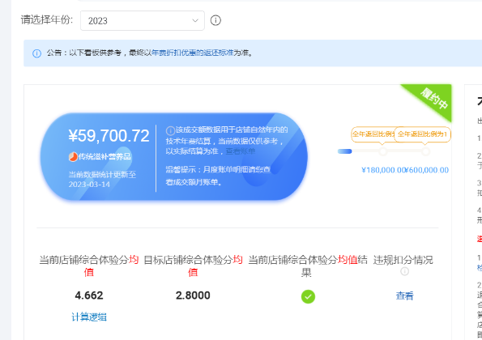Open 计算逻辑 link below score
Image resolution: width=482 pixels, height=340 pixels.
click(x=89, y=317)
